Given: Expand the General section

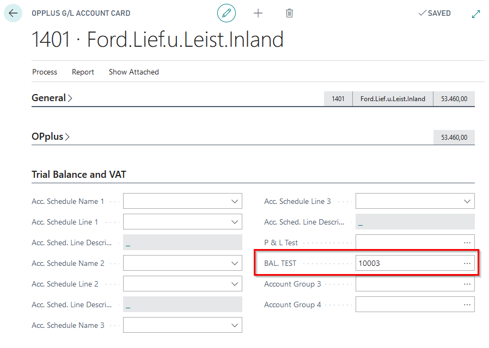Looking at the screenshot, I should pos(52,98).
